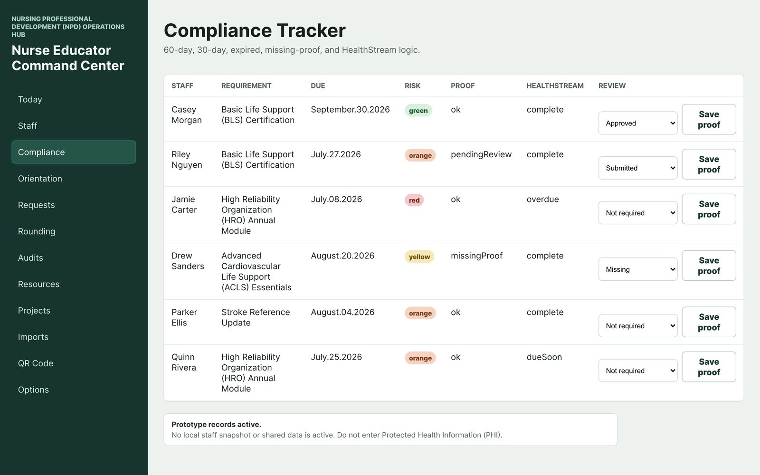
Task: Click the dueSoon HealthStream status
Action: [x=544, y=357]
